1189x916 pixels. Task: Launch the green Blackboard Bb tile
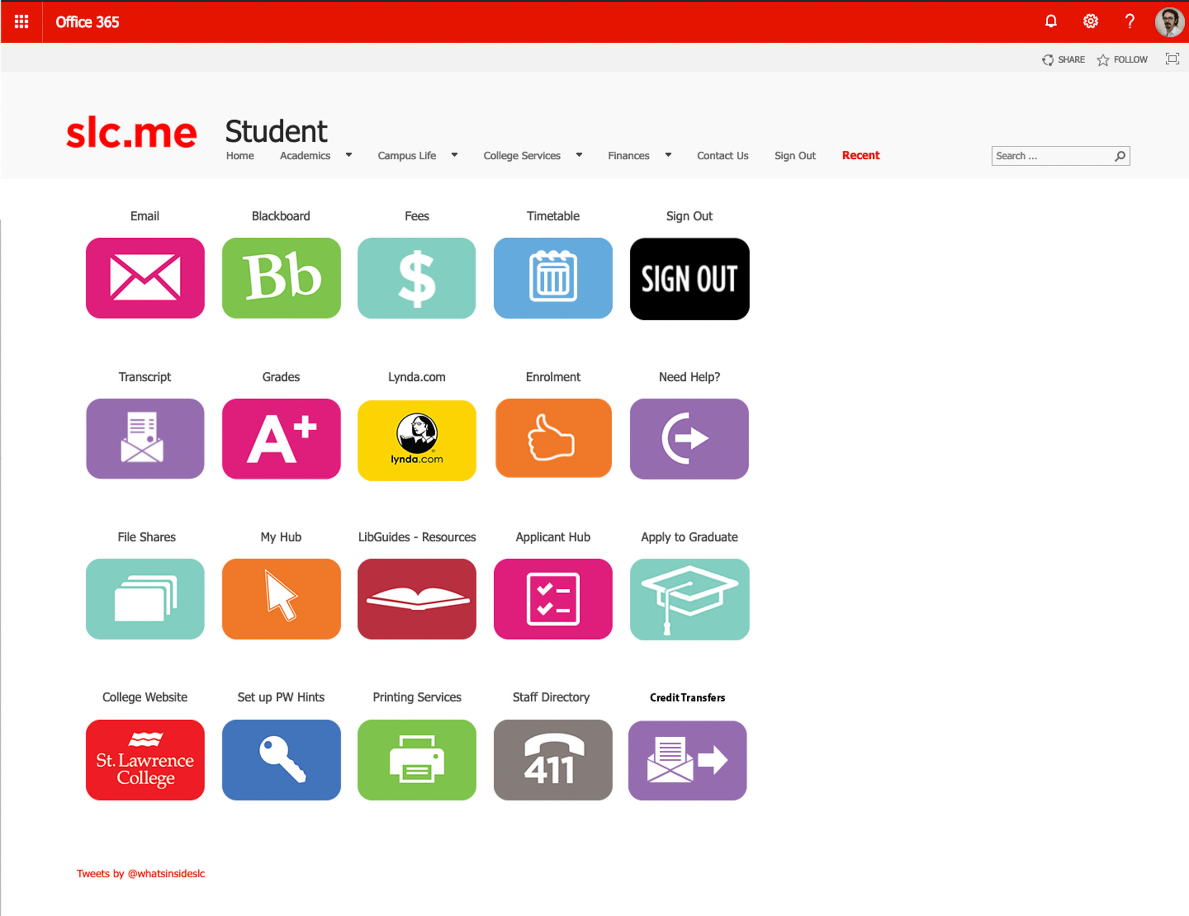pyautogui.click(x=281, y=278)
